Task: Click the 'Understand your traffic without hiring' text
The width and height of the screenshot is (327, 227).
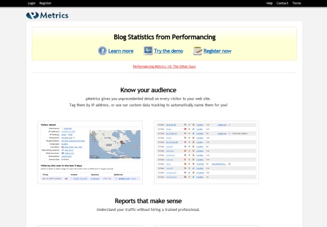Action: (x=148, y=210)
